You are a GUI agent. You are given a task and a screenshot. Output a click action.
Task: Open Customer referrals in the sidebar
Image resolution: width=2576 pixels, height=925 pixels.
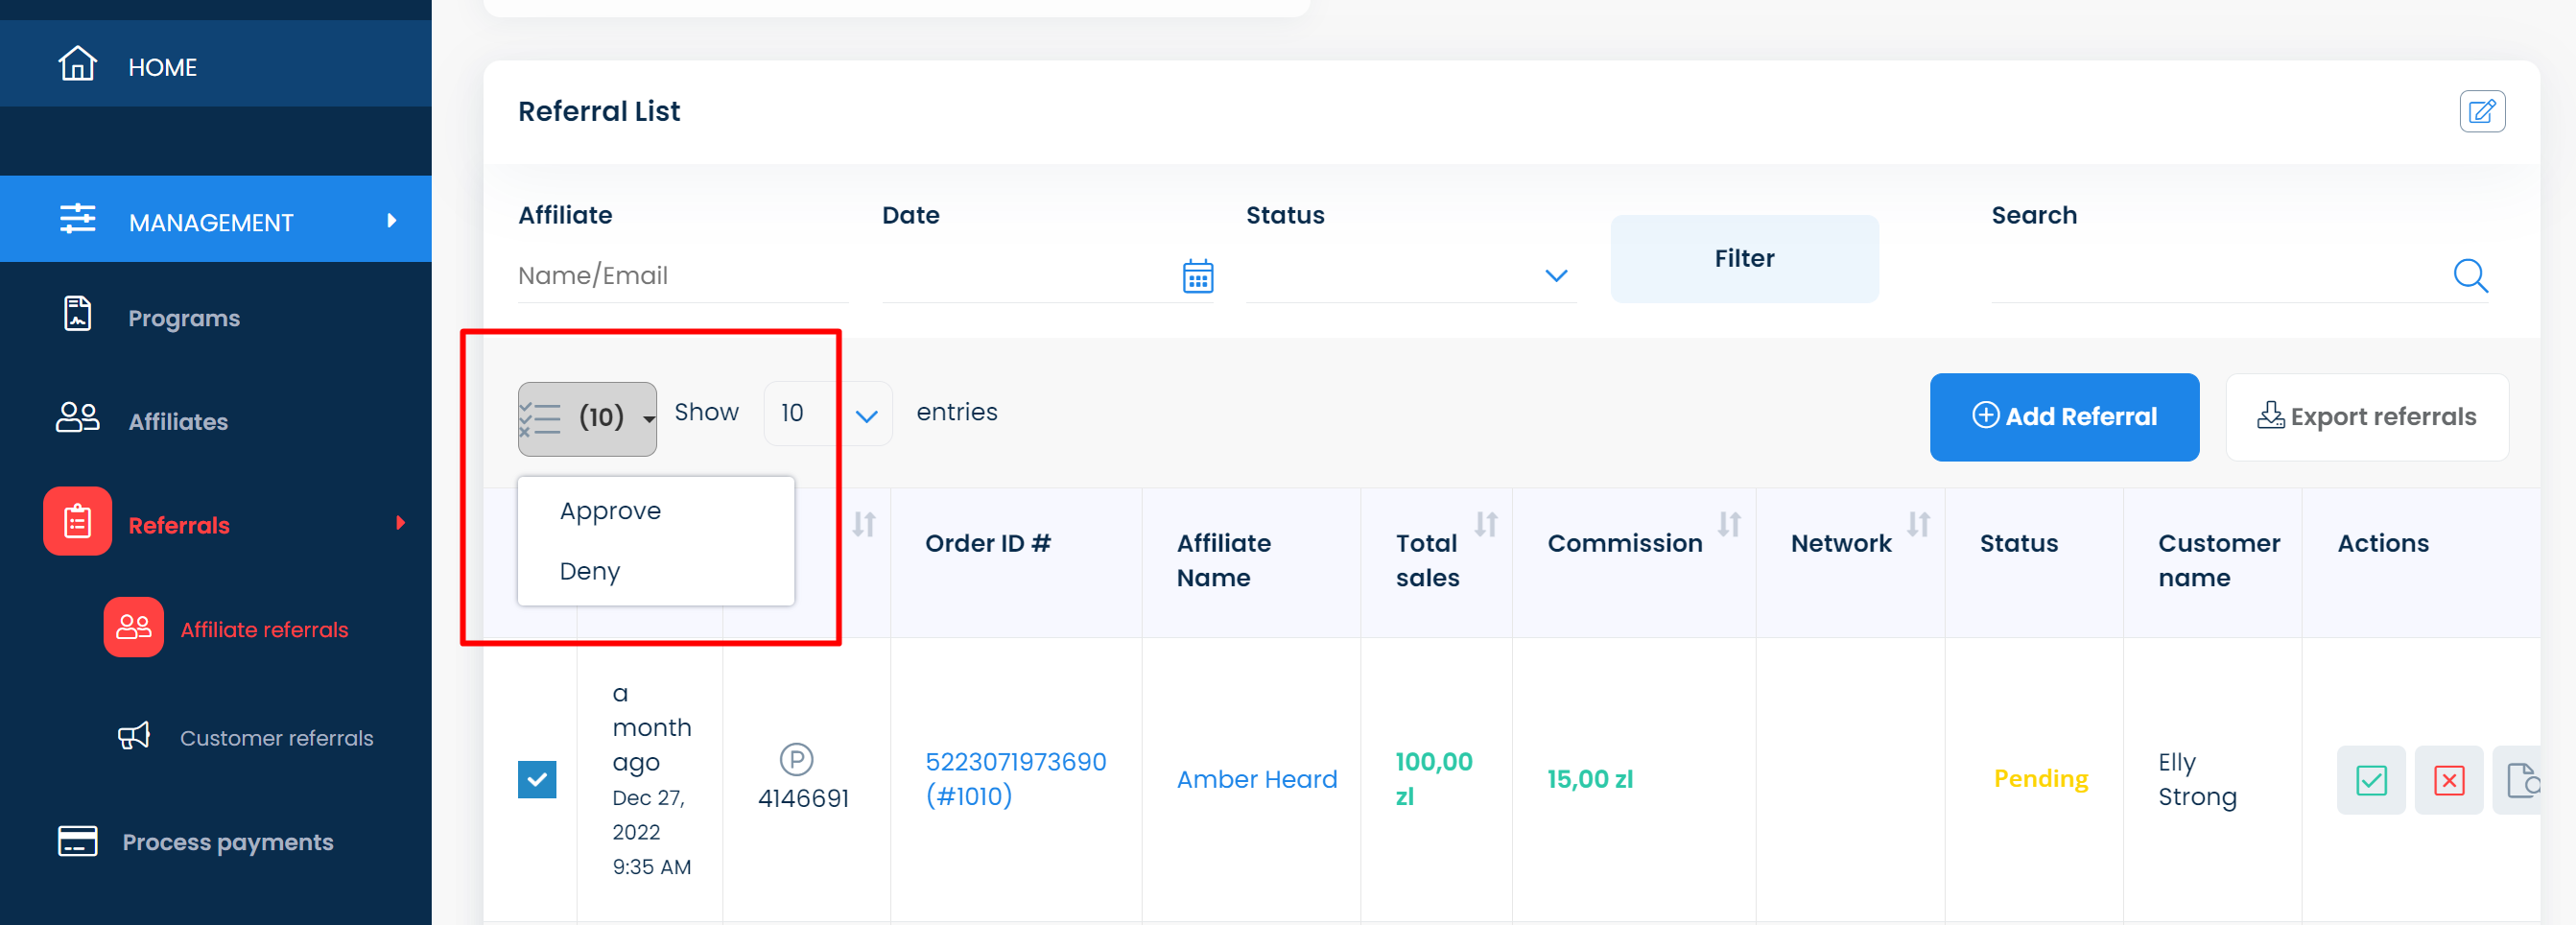click(276, 738)
